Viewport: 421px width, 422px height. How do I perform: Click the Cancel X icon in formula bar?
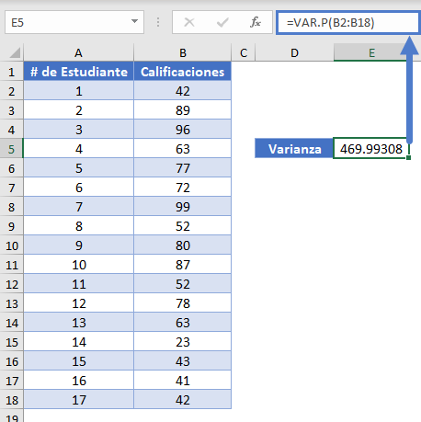(189, 22)
